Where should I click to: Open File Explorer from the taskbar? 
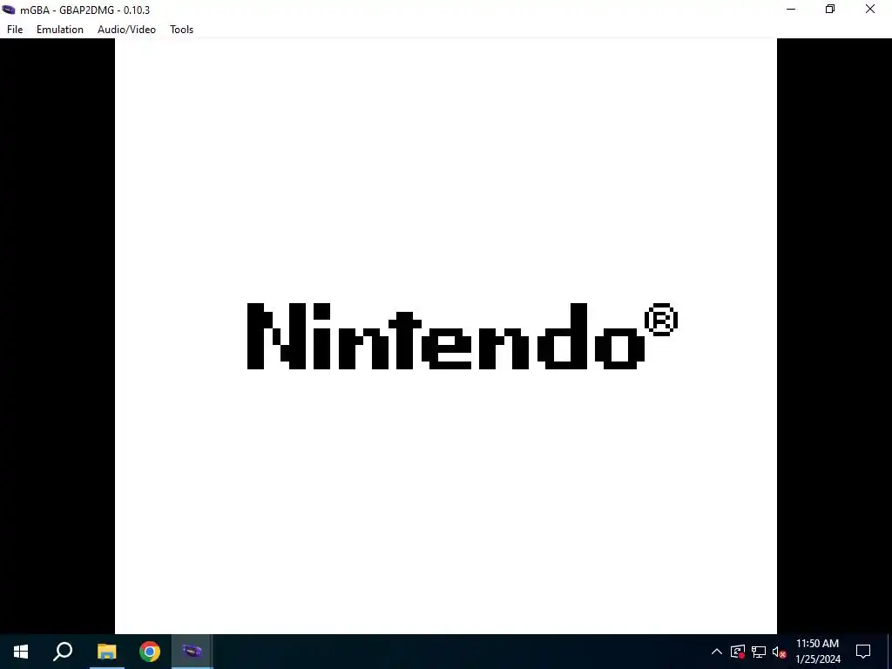[106, 652]
